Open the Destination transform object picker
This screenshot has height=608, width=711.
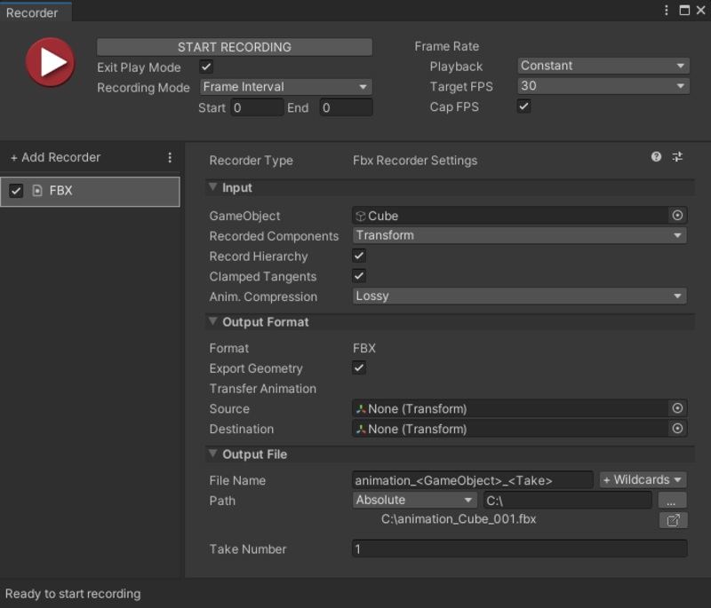677,429
